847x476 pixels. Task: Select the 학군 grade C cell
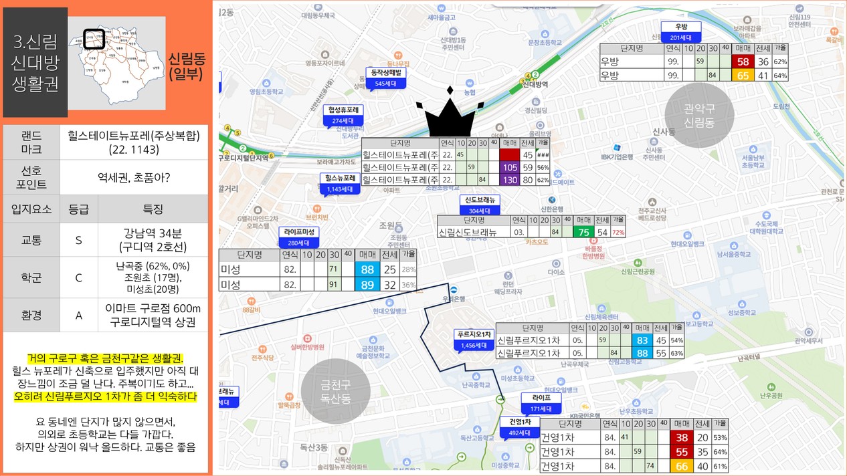pos(78,277)
